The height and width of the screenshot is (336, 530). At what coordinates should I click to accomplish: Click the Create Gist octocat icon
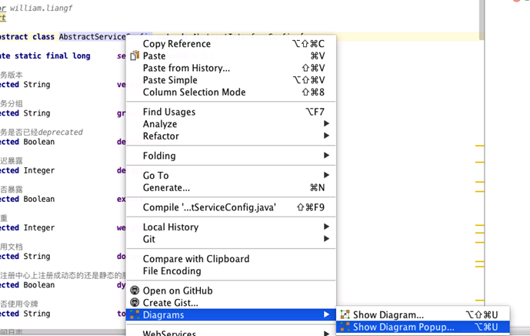tap(135, 303)
